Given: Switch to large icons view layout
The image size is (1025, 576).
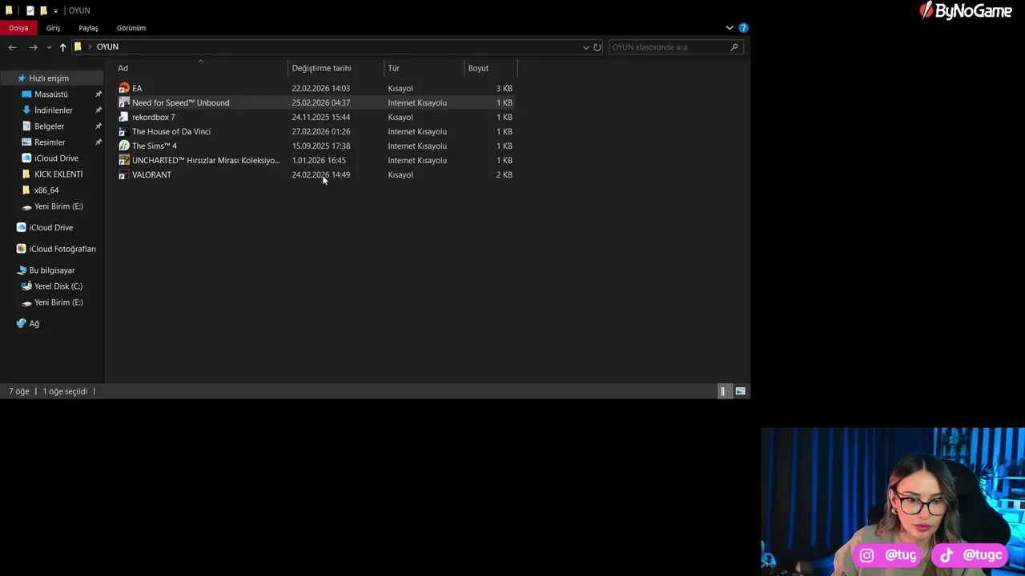Looking at the screenshot, I should [x=740, y=391].
